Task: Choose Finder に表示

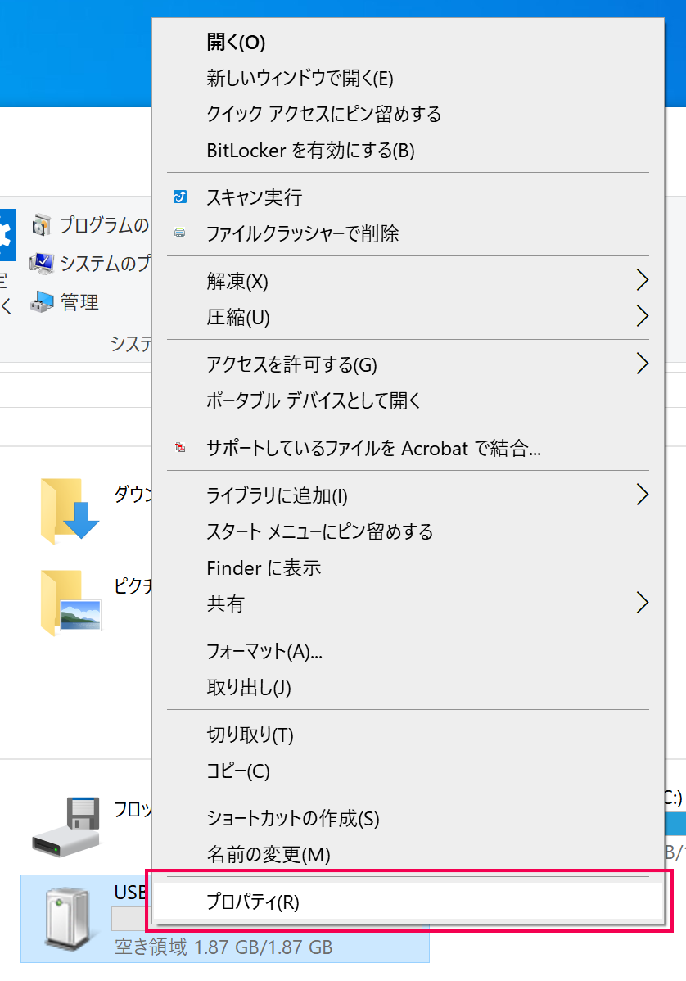Action: tap(408, 567)
